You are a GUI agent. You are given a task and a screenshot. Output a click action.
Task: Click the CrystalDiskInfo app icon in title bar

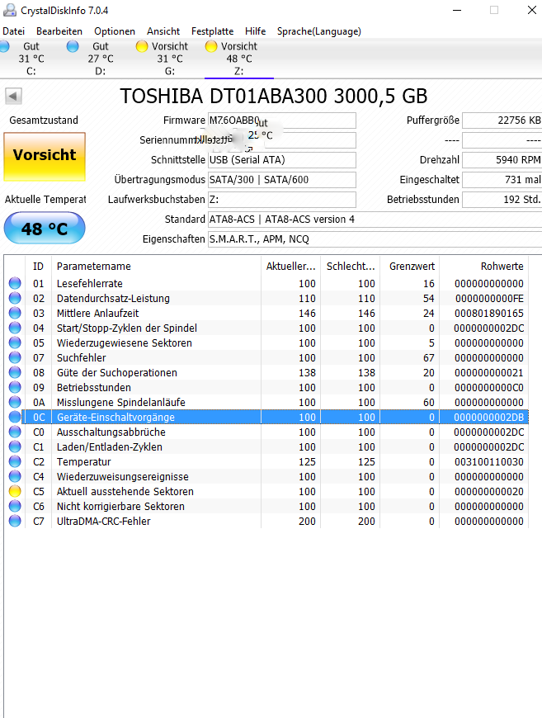[x=9, y=10]
